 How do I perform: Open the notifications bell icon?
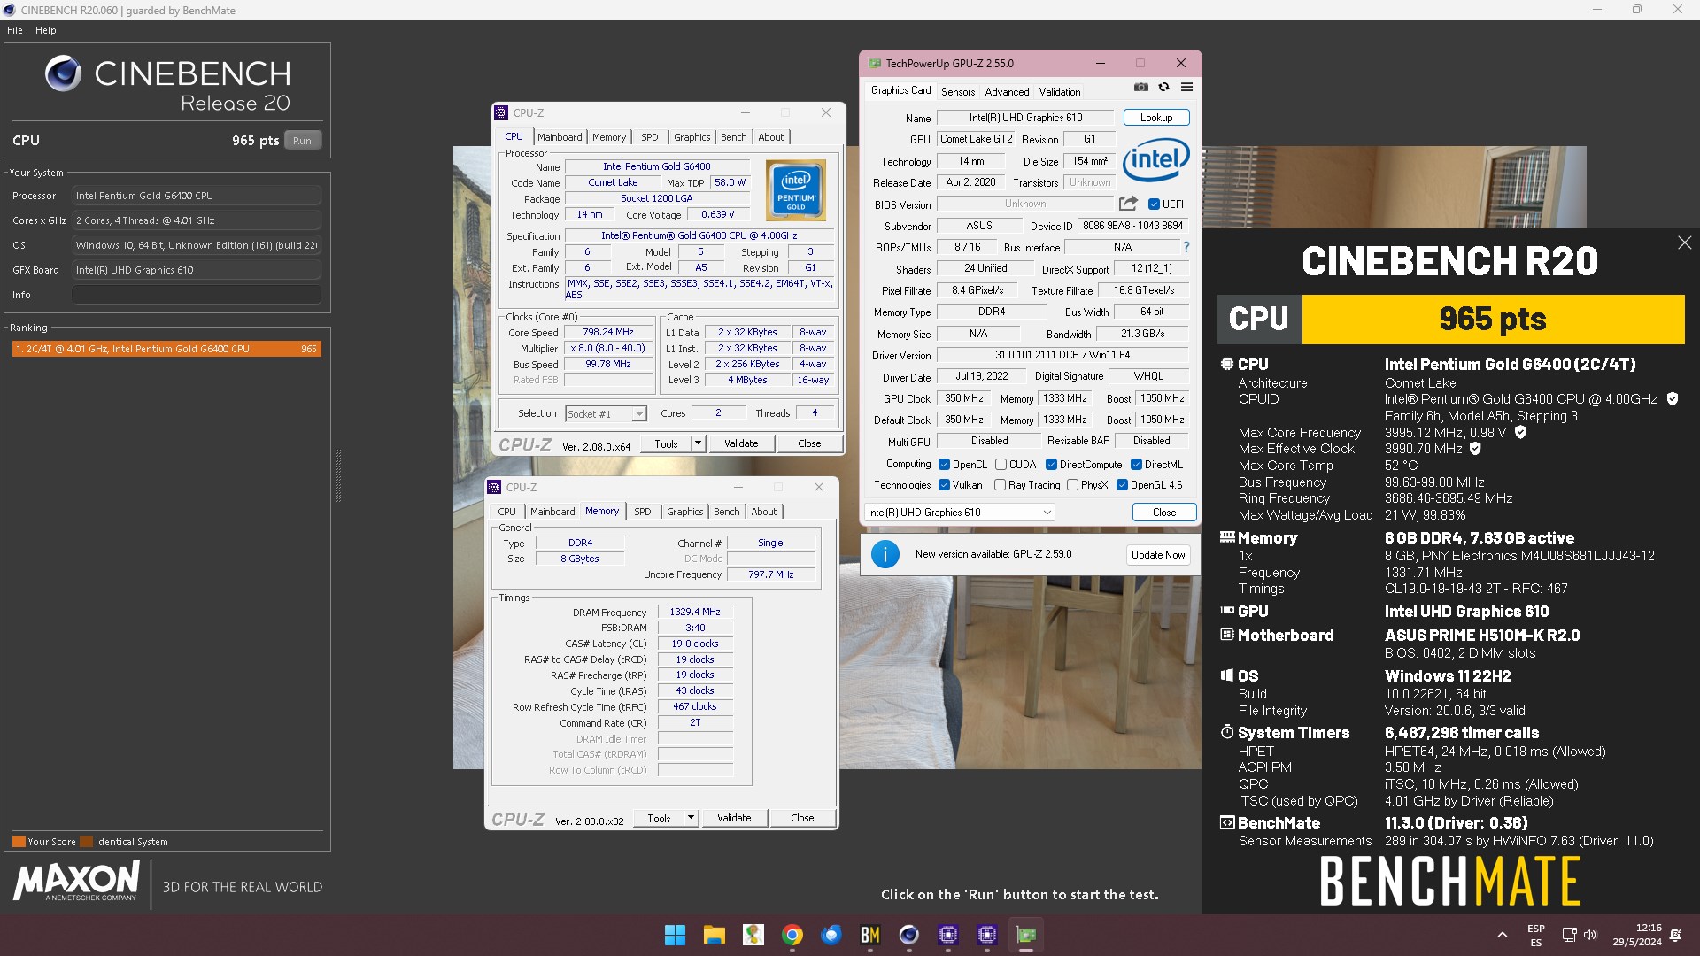[x=1675, y=935]
